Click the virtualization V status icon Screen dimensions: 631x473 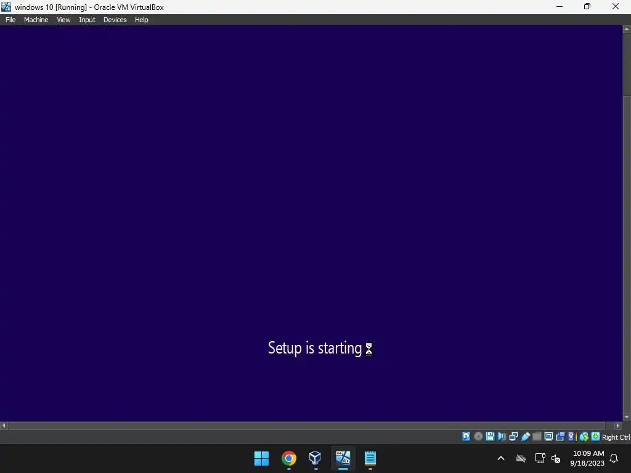click(572, 437)
